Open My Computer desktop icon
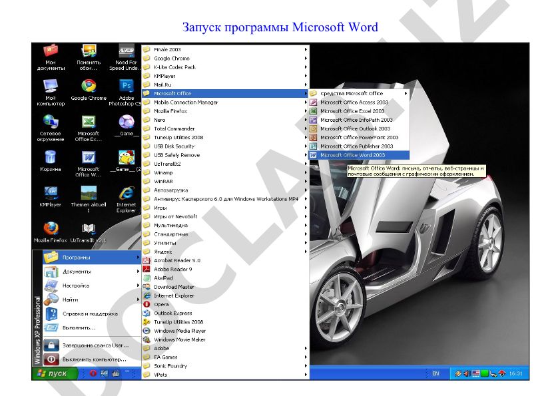 (51, 93)
